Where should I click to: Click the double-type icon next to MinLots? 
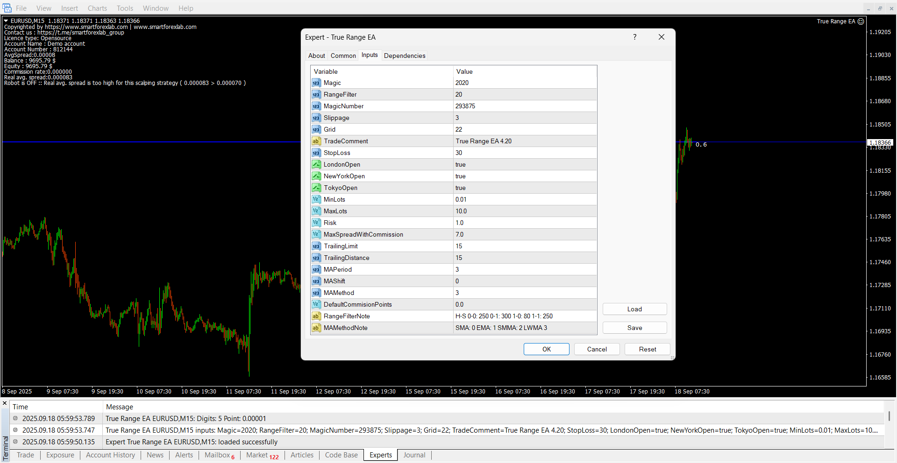point(316,200)
